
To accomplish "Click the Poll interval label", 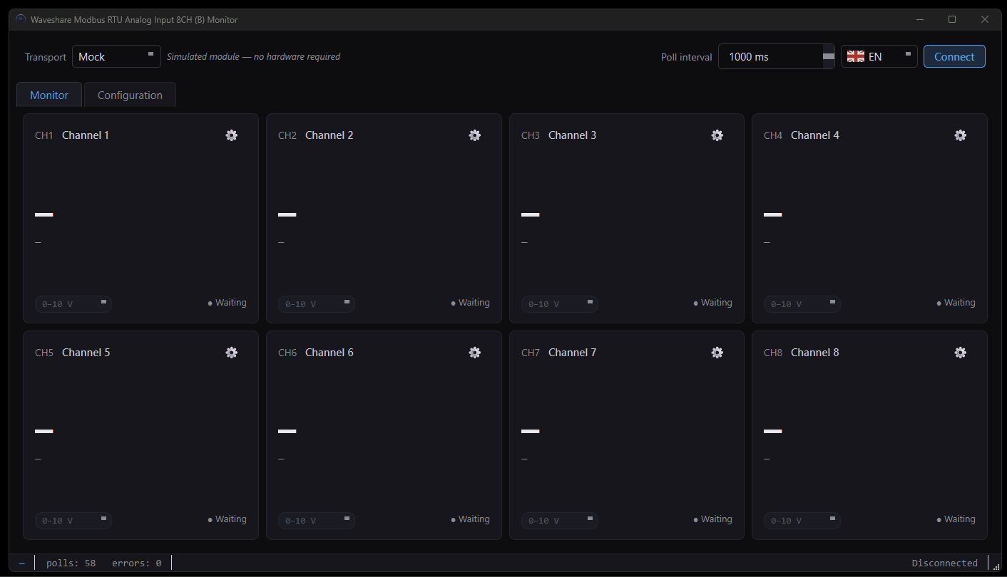I will pyautogui.click(x=686, y=57).
